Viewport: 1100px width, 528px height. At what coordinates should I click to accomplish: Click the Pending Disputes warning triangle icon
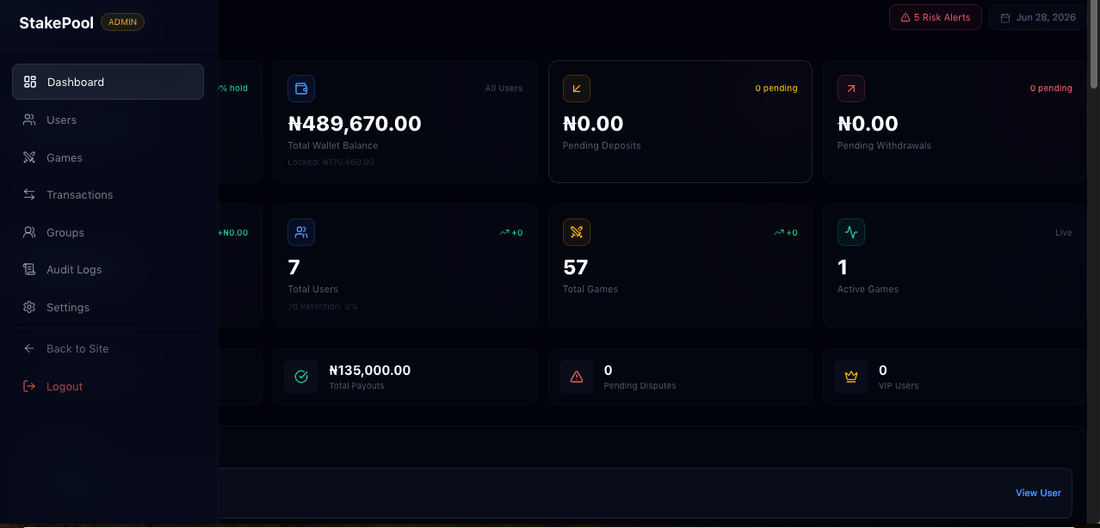577,377
